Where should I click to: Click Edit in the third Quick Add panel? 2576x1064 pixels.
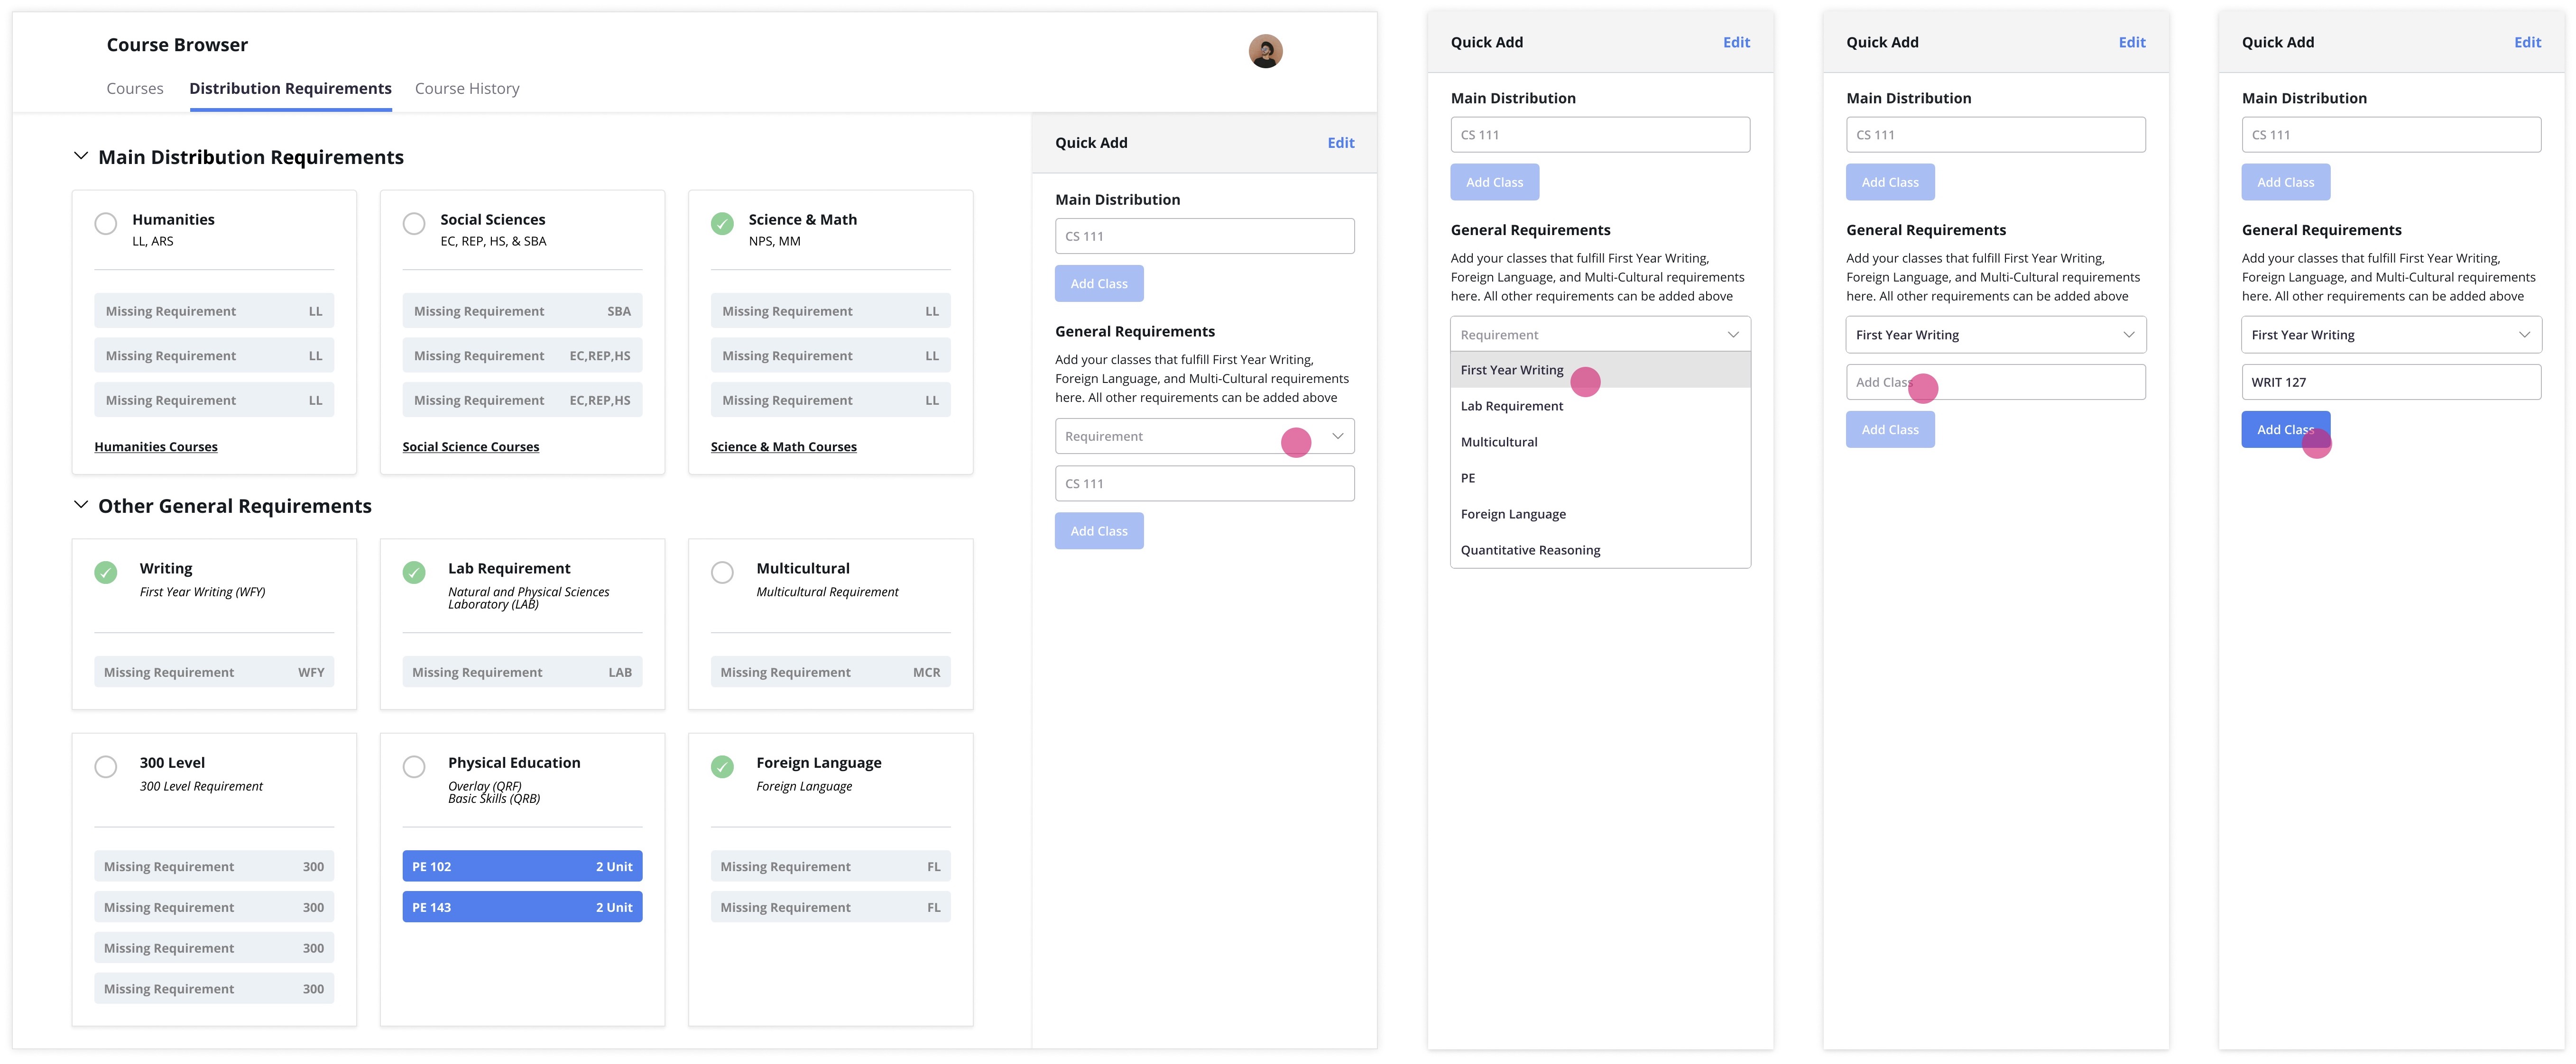[x=2132, y=42]
